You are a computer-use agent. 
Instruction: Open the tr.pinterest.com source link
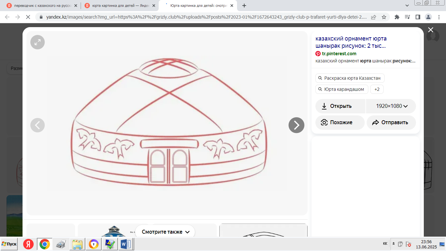(x=339, y=54)
